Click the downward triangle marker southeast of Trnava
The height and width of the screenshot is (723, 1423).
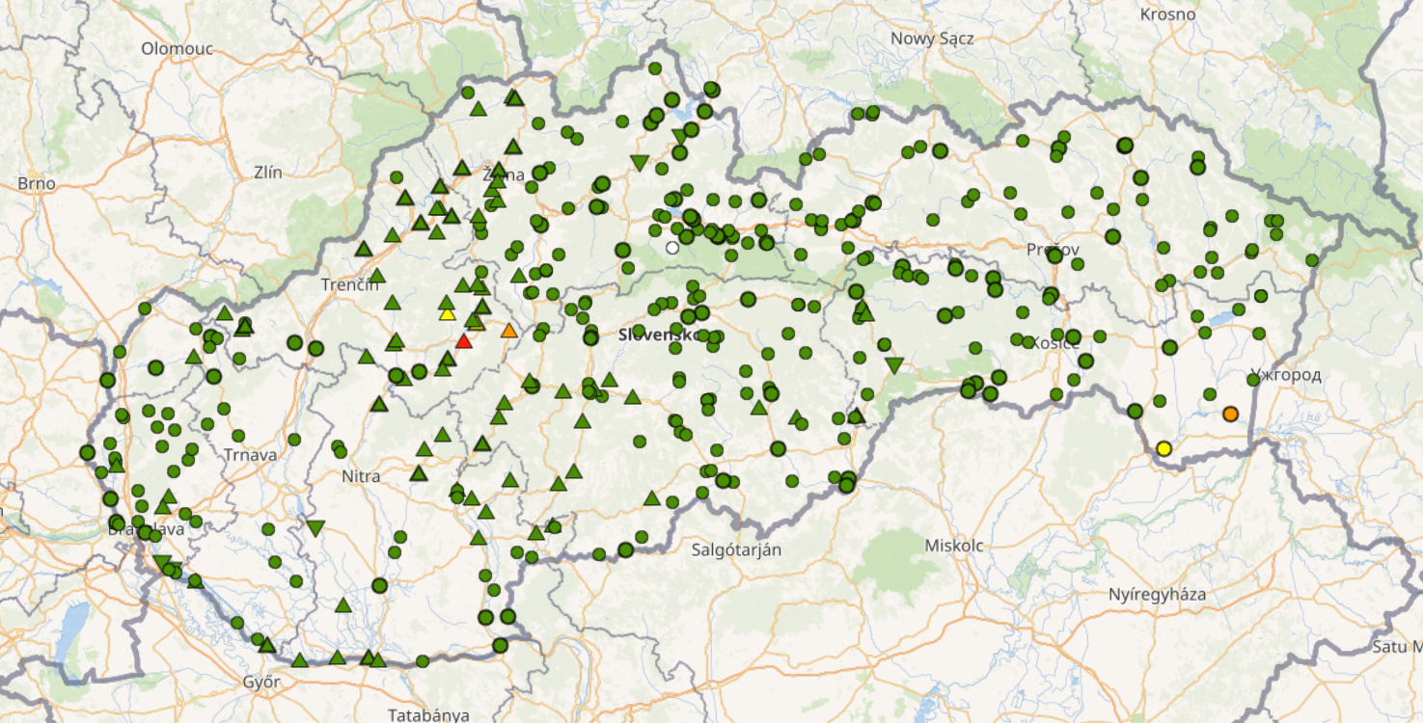click(315, 528)
